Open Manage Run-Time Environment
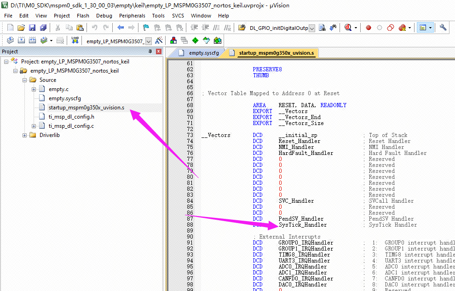The image size is (455, 291). click(195, 40)
